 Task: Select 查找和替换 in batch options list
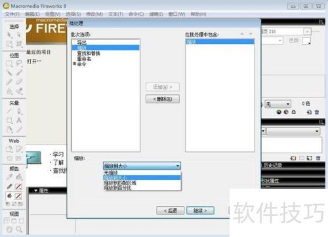[x=89, y=53]
